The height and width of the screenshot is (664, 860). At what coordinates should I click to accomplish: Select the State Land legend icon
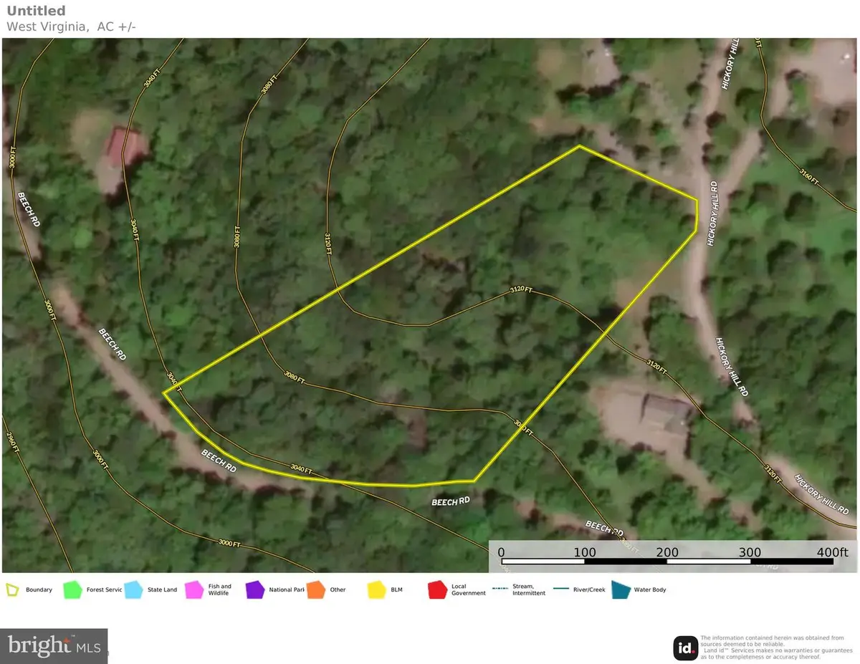133,590
